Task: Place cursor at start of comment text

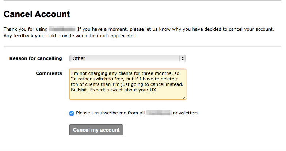Action: click(x=71, y=73)
